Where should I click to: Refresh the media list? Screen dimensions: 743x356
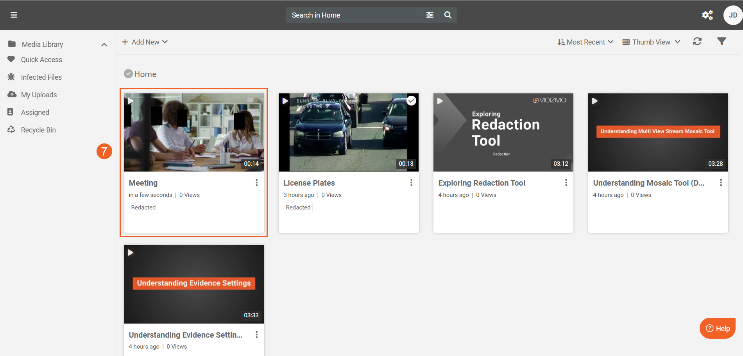click(697, 41)
